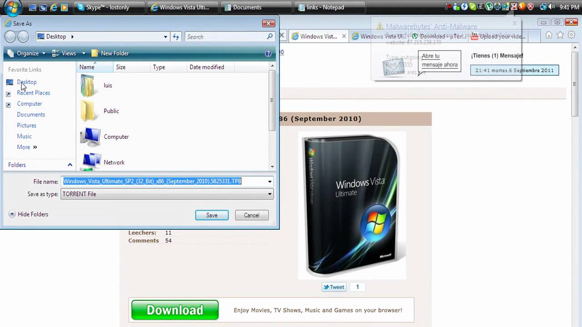Viewport: 582px width, 327px height.
Task: Click the Tweet button
Action: point(334,287)
